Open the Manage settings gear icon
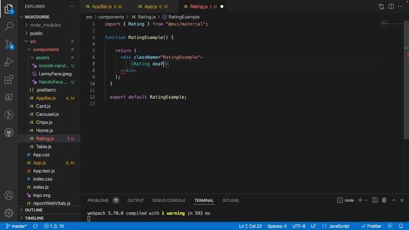 [x=9, y=213]
